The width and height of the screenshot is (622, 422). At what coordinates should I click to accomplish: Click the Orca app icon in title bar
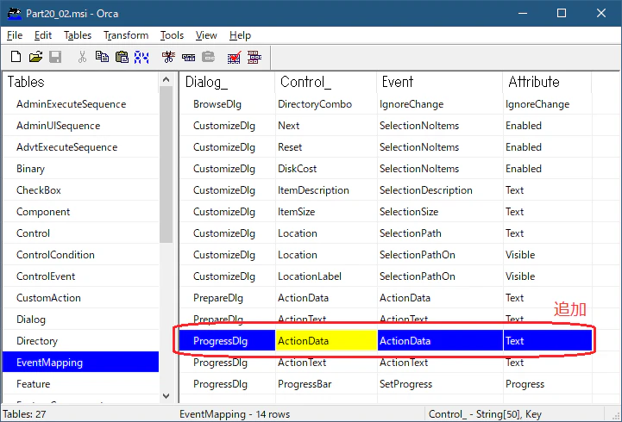coord(15,14)
